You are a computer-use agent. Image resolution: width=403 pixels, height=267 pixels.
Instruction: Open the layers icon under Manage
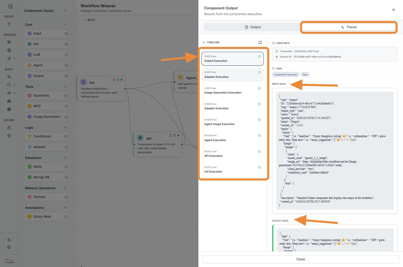tap(9, 42)
